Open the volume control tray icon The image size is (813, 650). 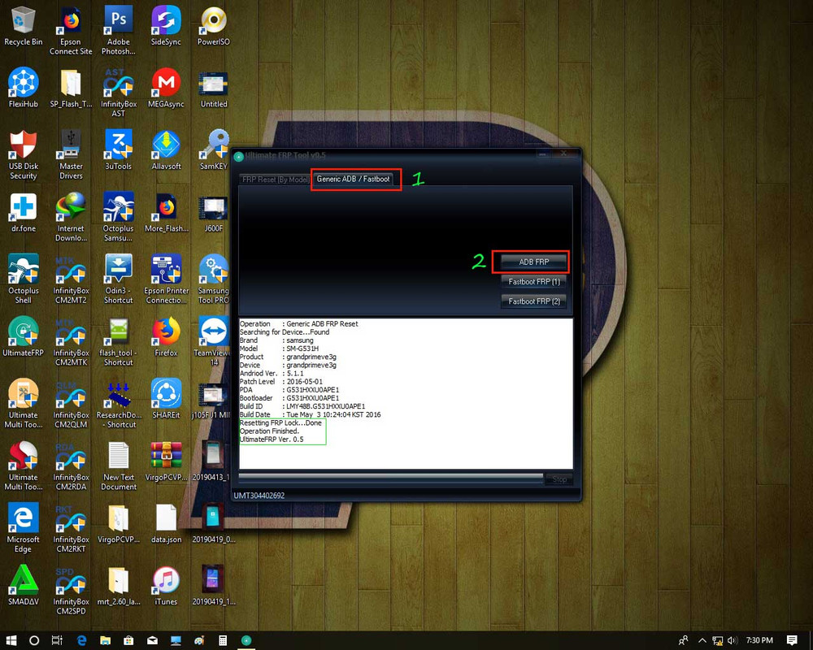[x=733, y=640]
